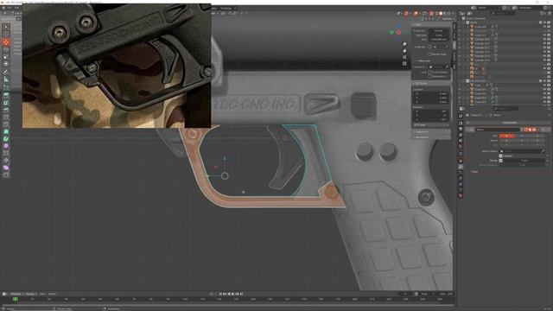The height and width of the screenshot is (311, 553).
Task: Open the Material properties tab
Action: coord(461,195)
